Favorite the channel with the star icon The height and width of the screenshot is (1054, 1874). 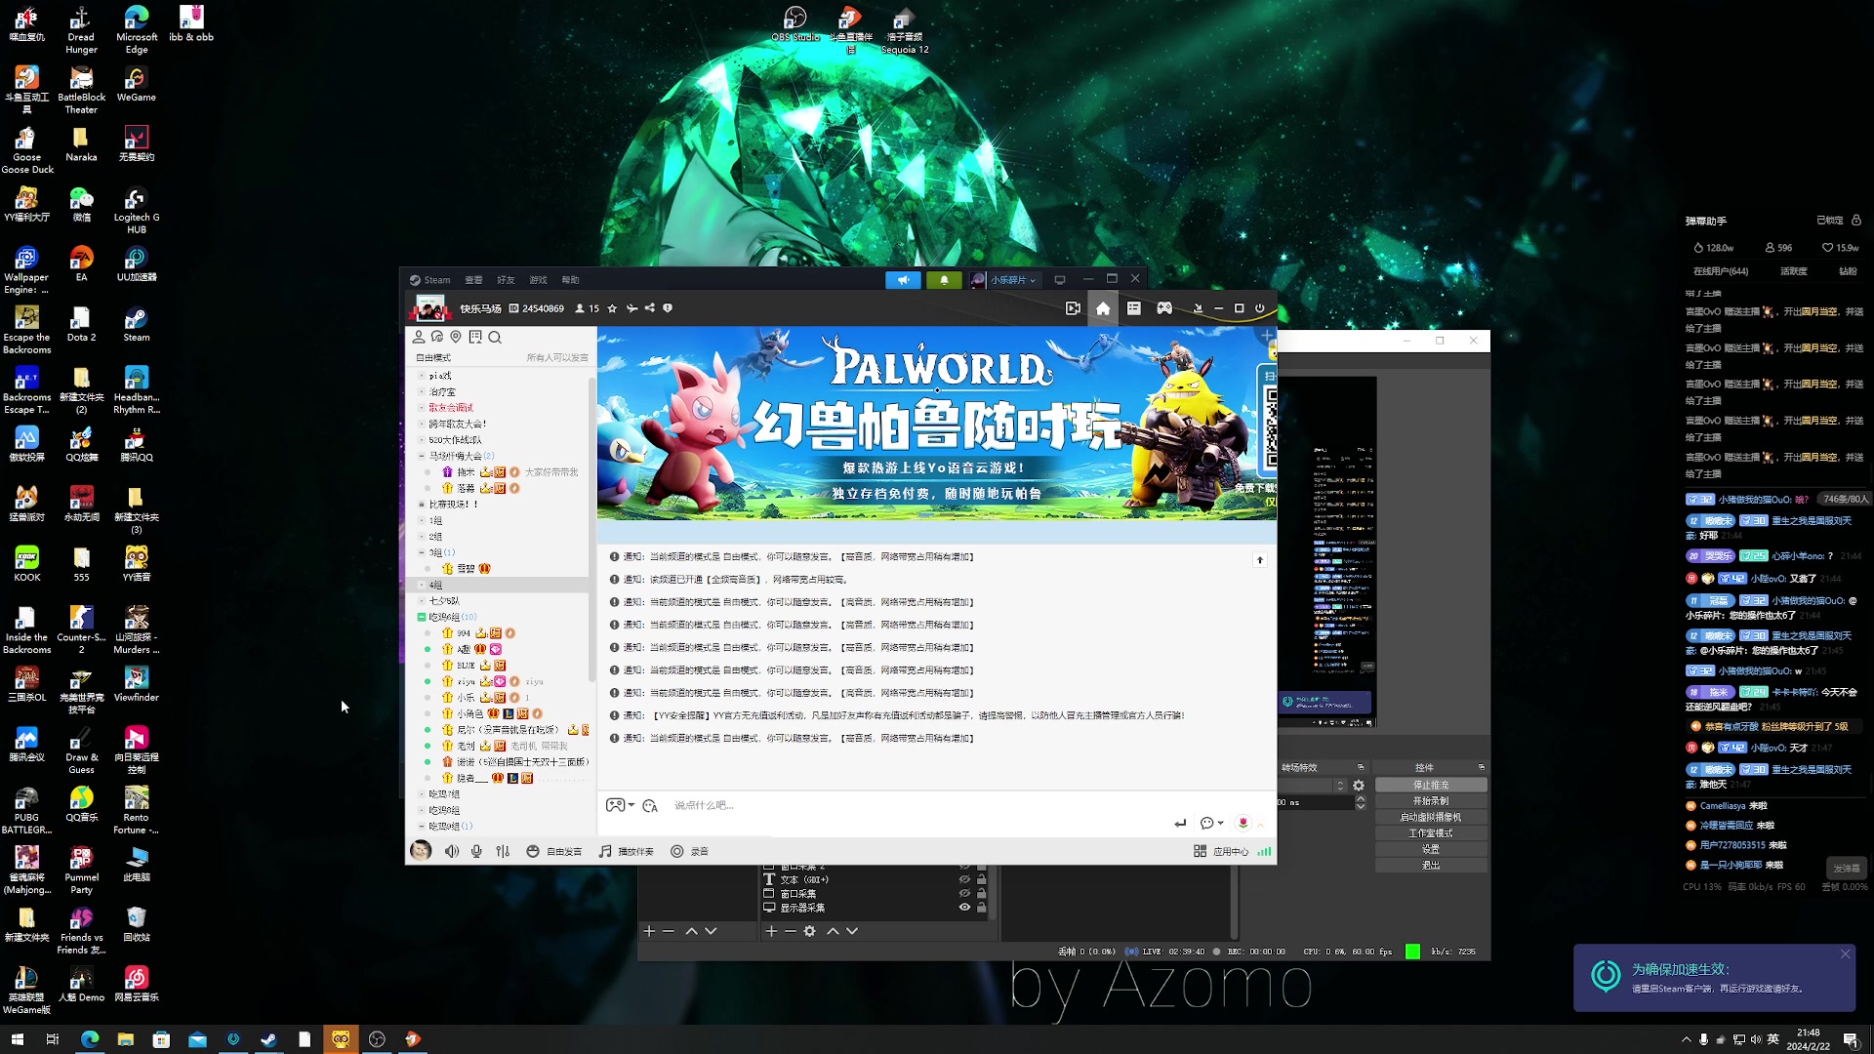tap(612, 308)
